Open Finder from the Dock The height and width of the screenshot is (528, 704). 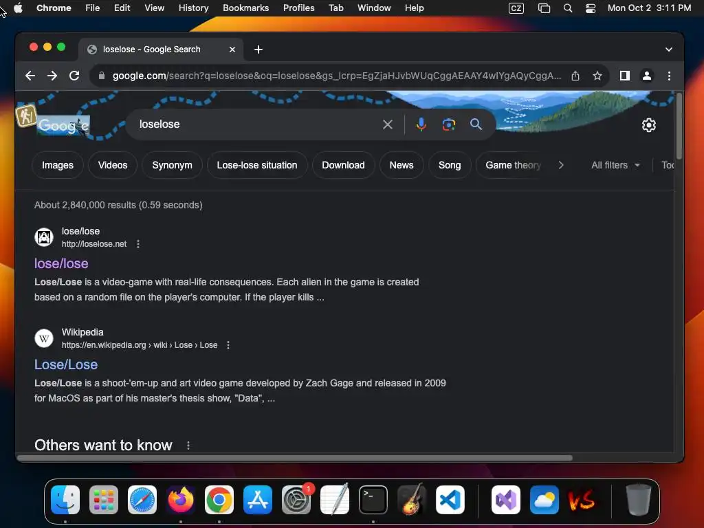(x=65, y=500)
